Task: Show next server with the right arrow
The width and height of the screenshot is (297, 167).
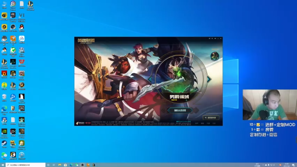Action: coord(209,79)
